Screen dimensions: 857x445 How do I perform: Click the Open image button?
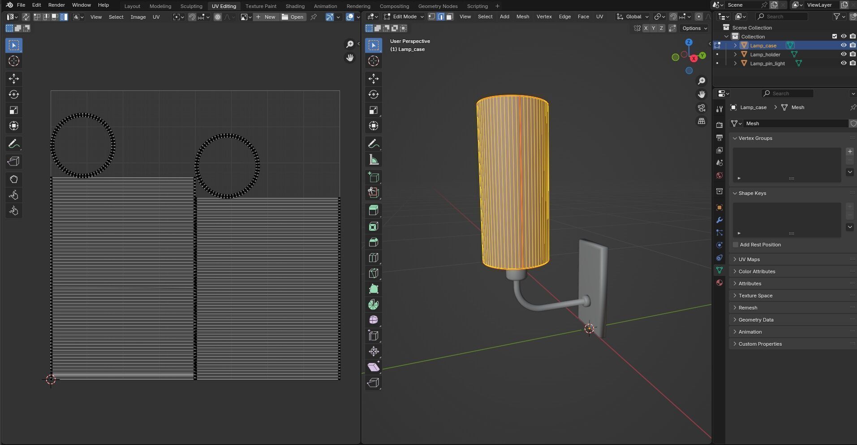293,17
